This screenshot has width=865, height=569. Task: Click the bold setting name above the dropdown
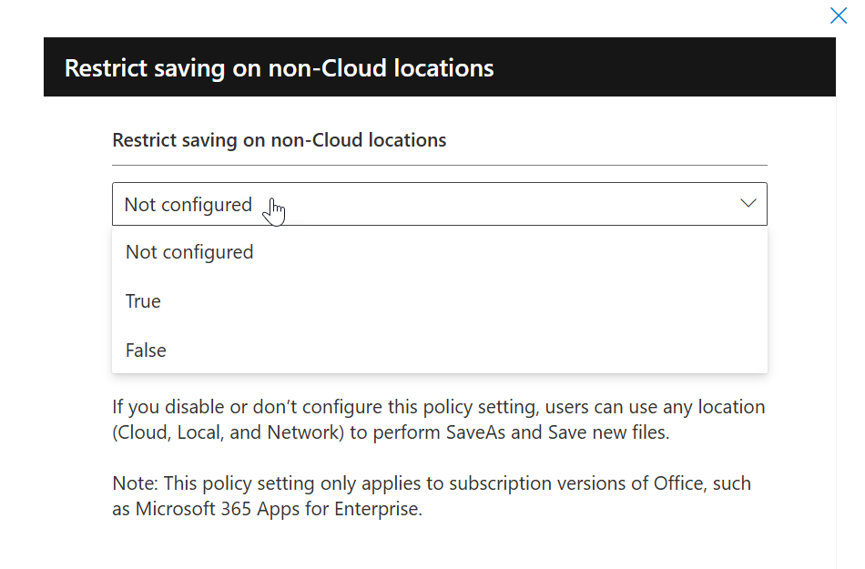279,140
